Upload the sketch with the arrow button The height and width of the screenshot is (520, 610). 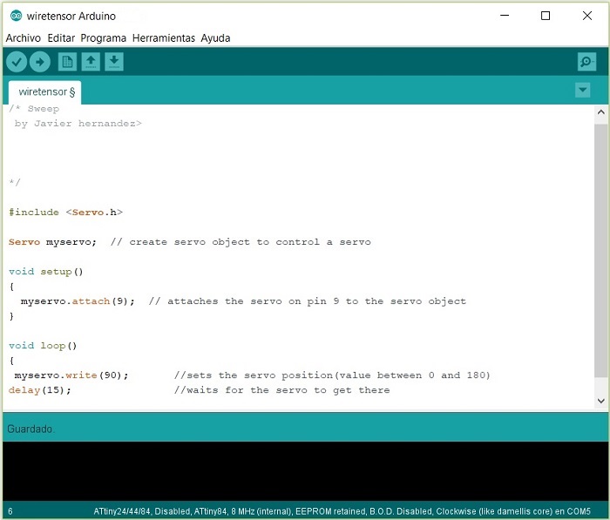[x=40, y=62]
